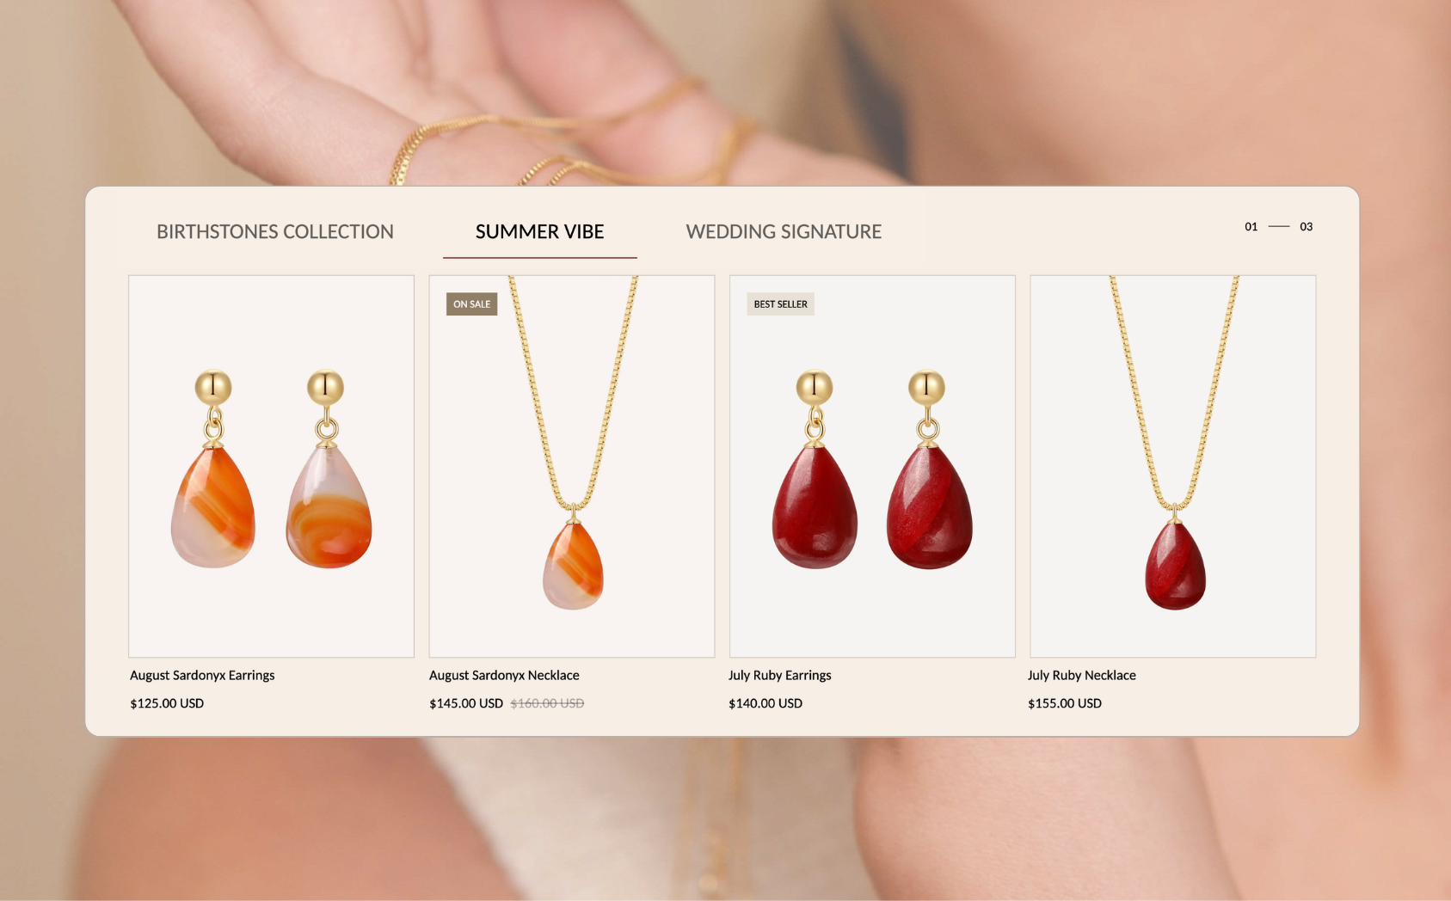Open the Birthstones Collection tab
Viewport: 1451px width, 901px height.
tap(275, 231)
